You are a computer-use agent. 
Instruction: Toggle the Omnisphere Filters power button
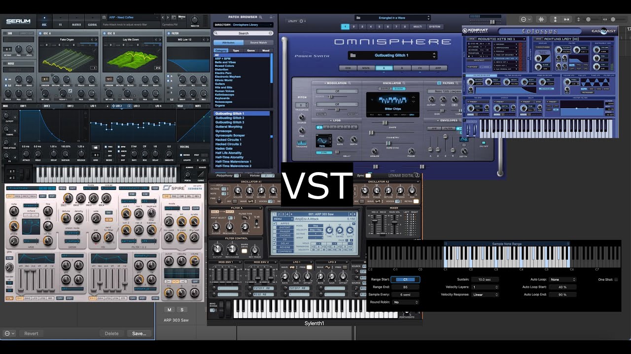click(x=439, y=83)
